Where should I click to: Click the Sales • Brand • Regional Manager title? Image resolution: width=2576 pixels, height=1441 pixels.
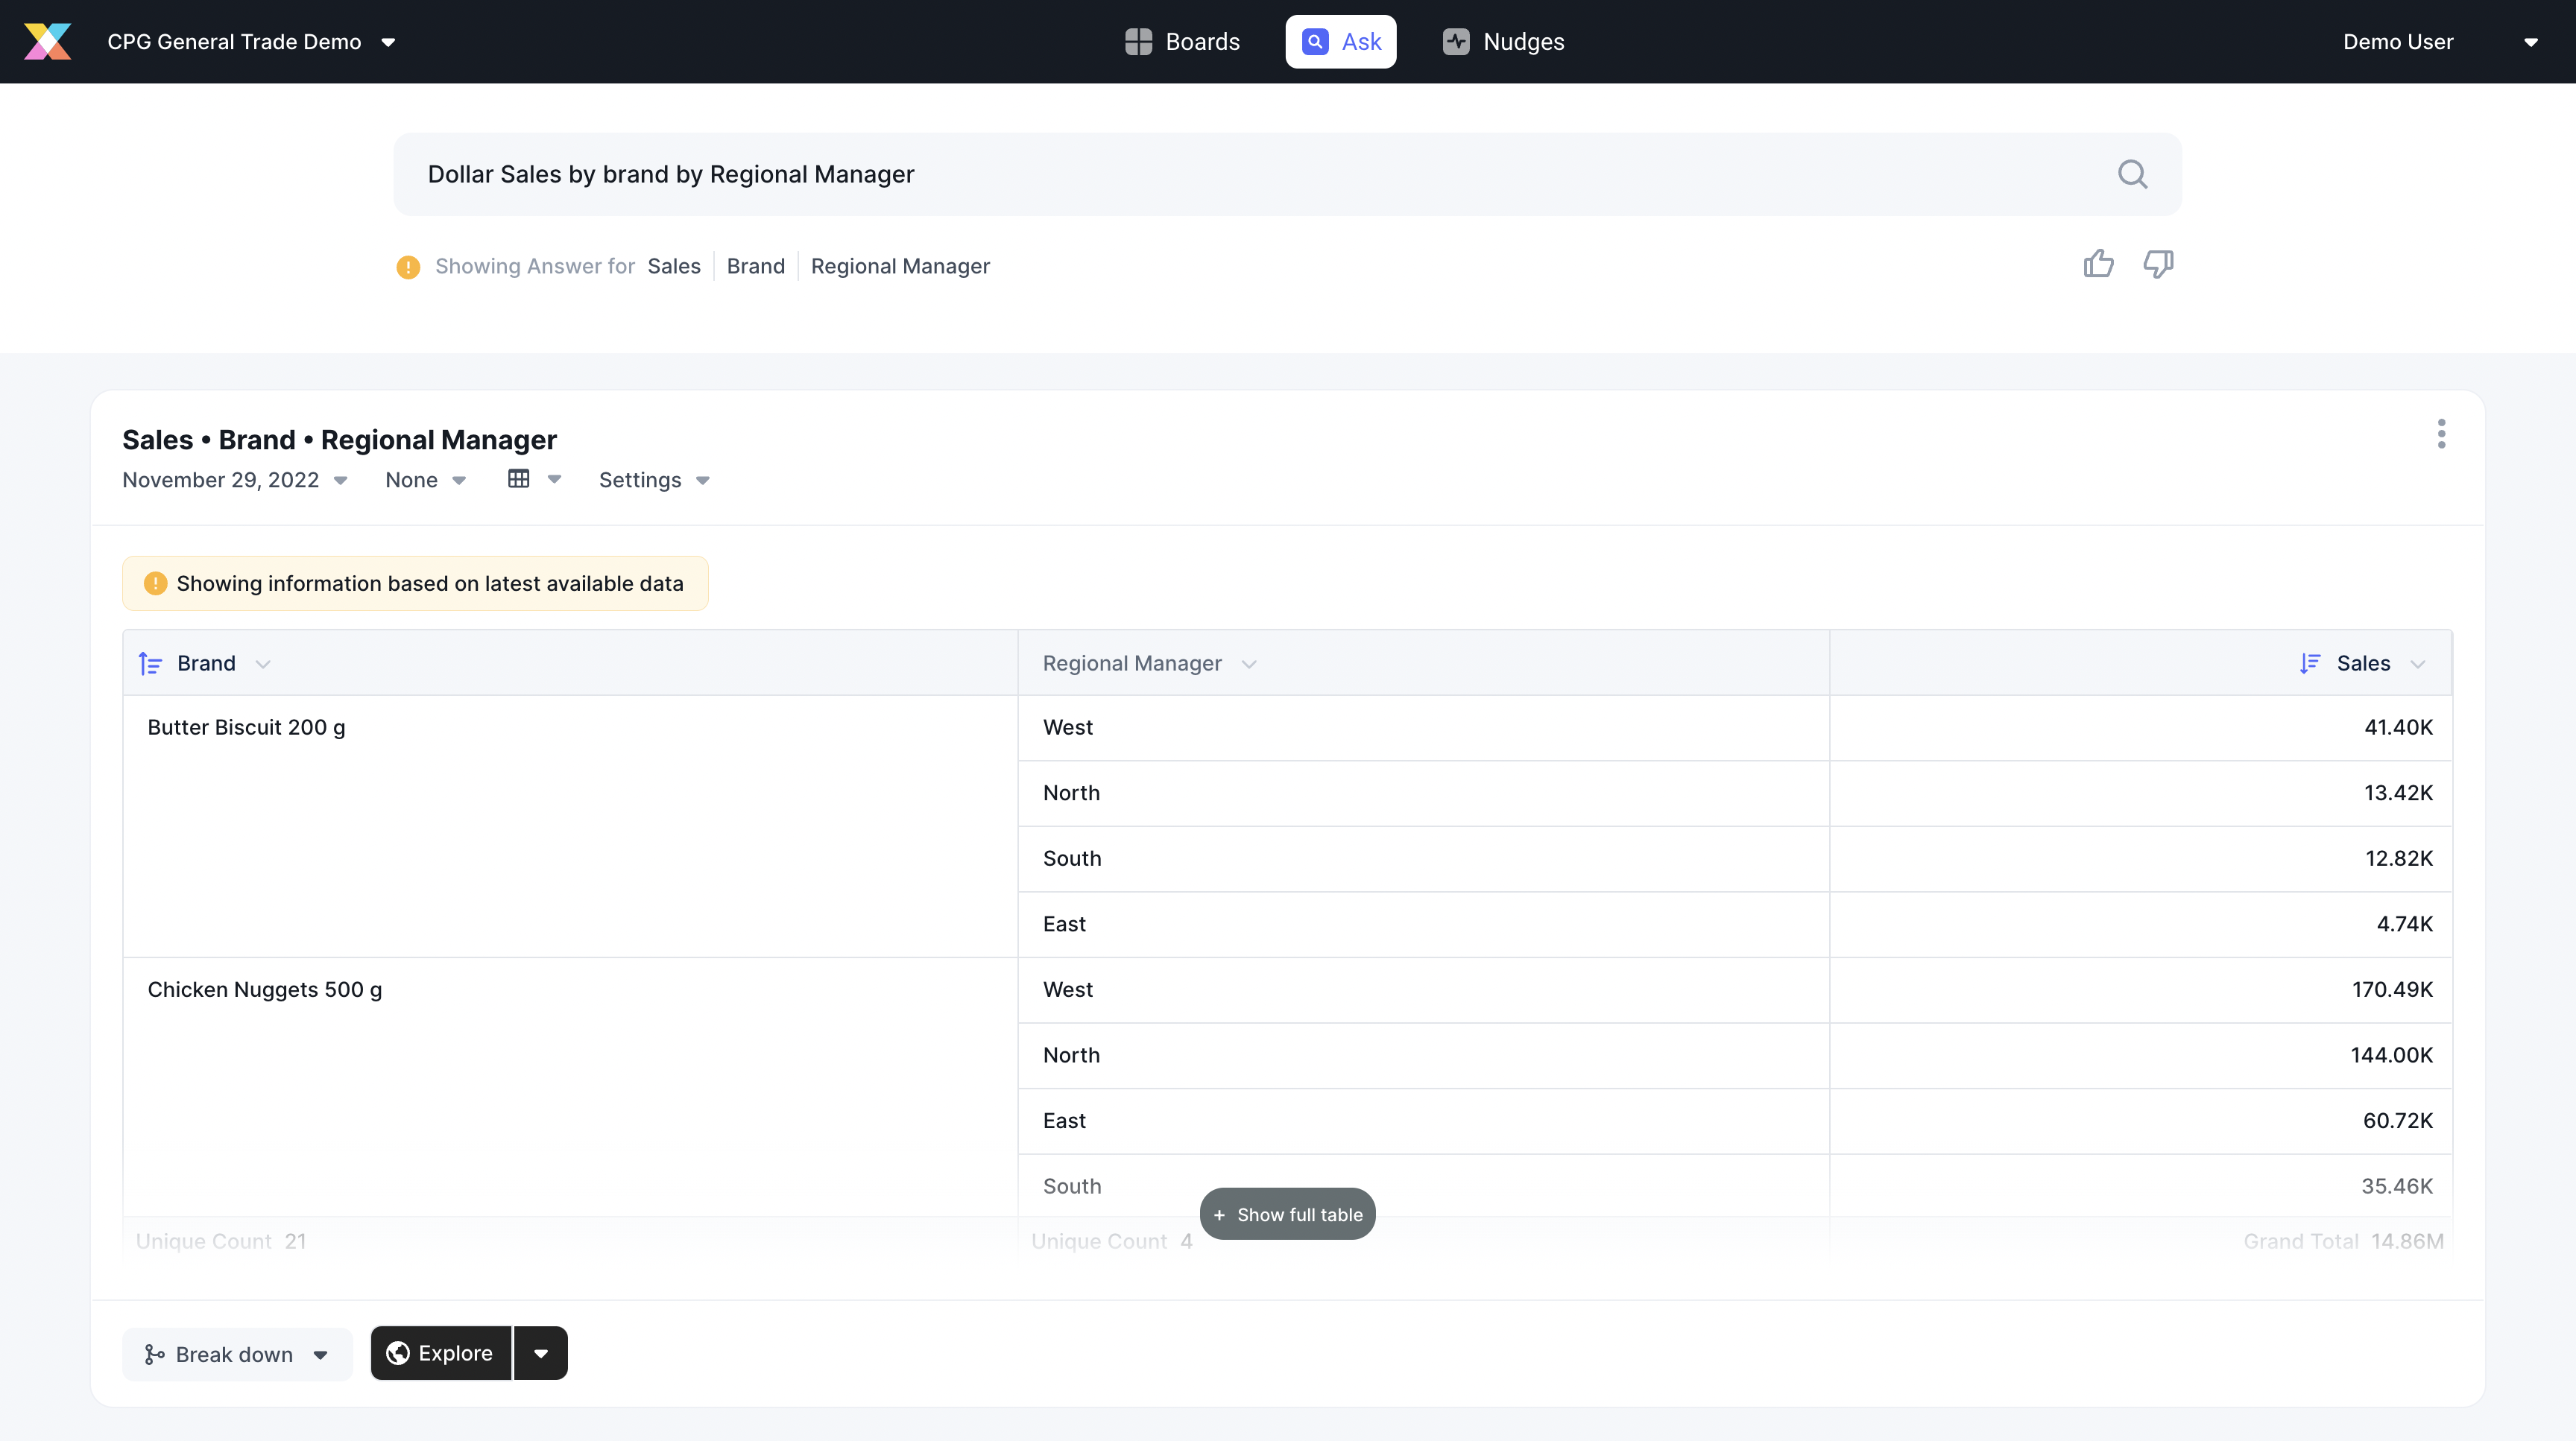tap(339, 440)
